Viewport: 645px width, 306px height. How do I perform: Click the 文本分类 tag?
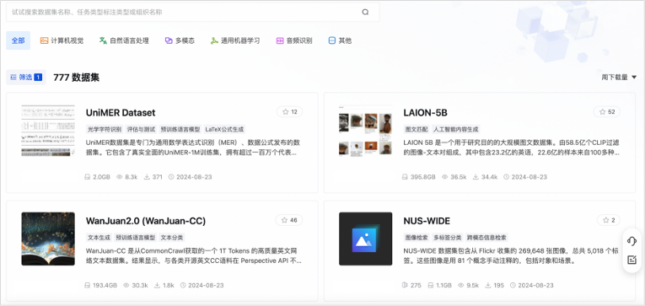pyautogui.click(x=171, y=238)
